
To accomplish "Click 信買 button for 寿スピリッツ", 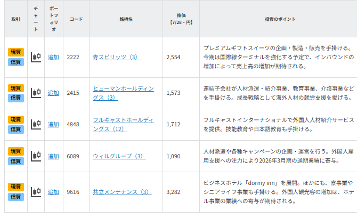I will tap(16, 62).
